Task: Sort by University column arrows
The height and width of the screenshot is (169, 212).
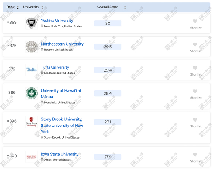Action: point(42,7)
